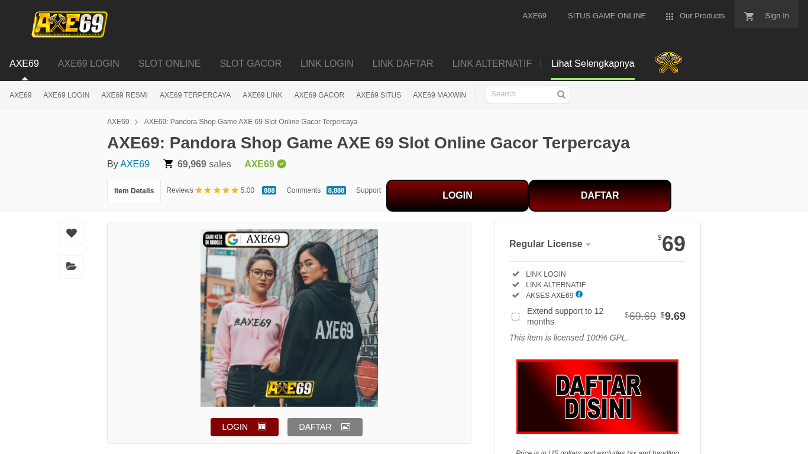Open AXE69 GACOR in the sub-navigation

319,95
